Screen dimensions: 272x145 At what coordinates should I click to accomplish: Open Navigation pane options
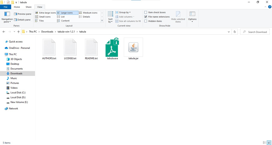[x=7, y=17]
